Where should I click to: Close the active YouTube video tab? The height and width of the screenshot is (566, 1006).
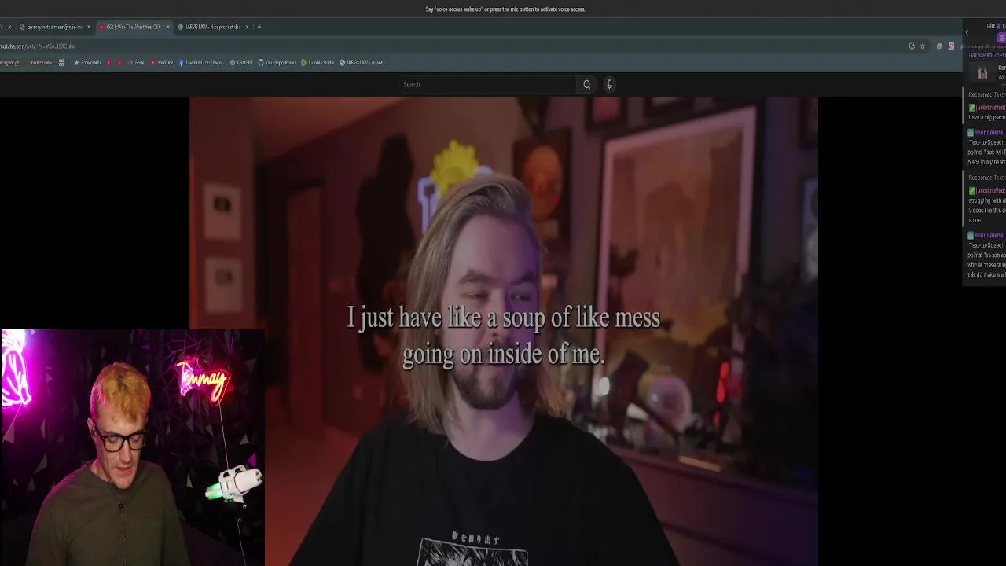(x=167, y=27)
